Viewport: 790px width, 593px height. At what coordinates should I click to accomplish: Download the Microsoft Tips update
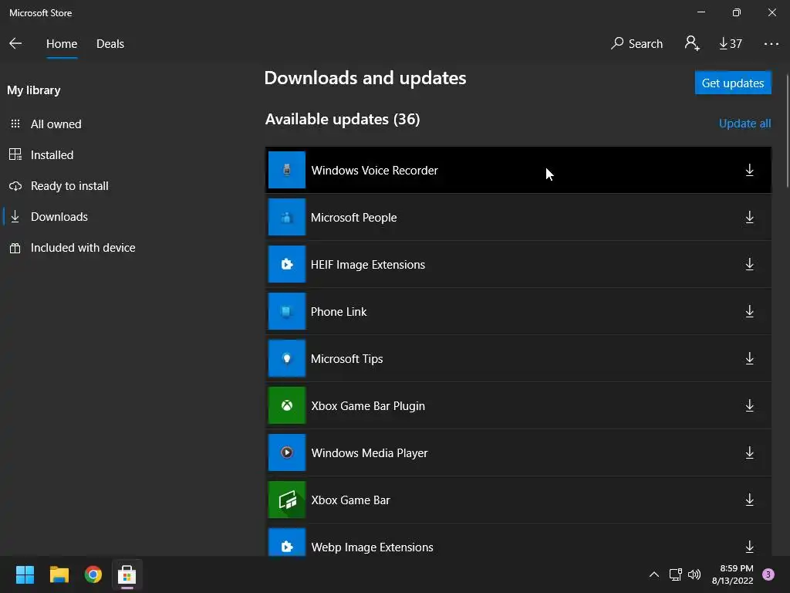(x=750, y=358)
